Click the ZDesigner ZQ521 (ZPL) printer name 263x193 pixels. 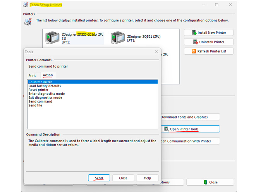click(144, 37)
